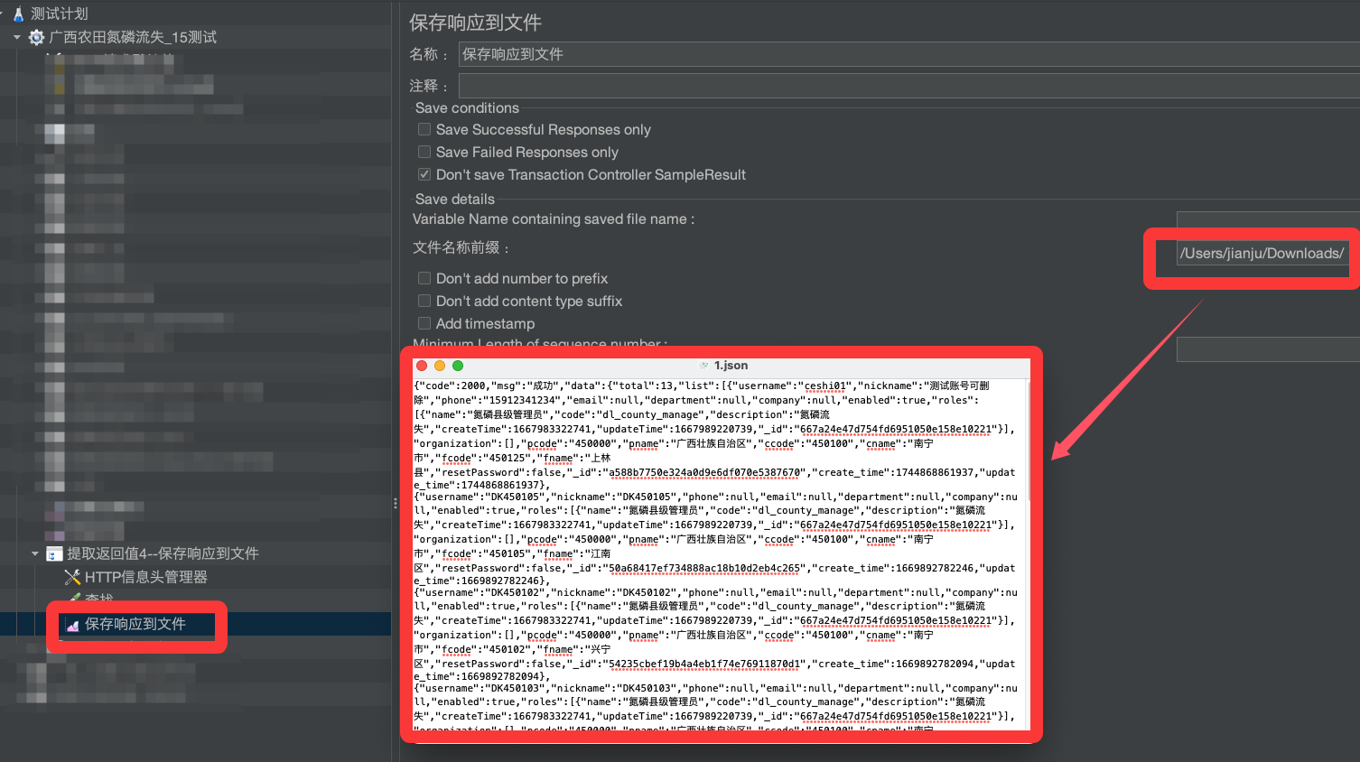Image resolution: width=1360 pixels, height=762 pixels.
Task: Close the 1.json window with red button
Action: tap(422, 366)
